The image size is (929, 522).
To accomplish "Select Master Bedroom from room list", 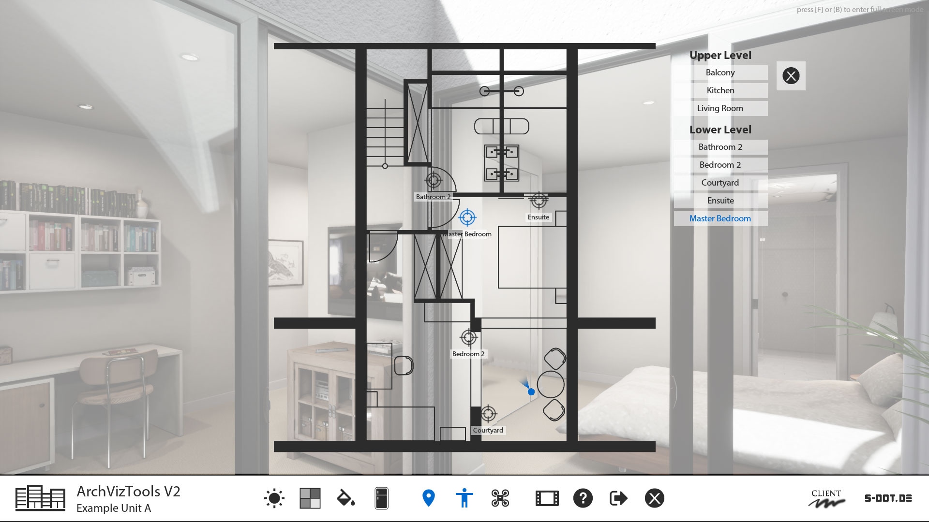I will click(719, 218).
